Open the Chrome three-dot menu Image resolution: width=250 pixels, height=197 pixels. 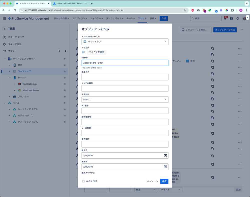click(246, 10)
